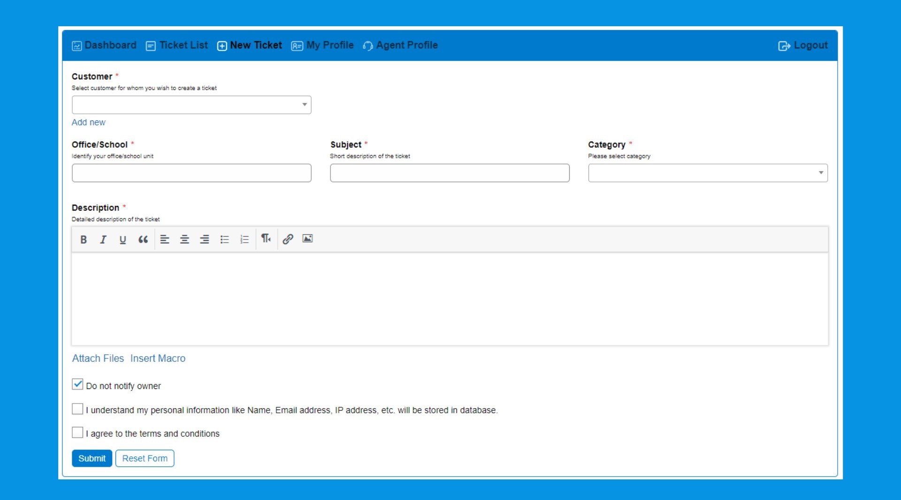Log out using the Logout link
Image resolution: width=901 pixels, height=500 pixels.
pos(803,45)
